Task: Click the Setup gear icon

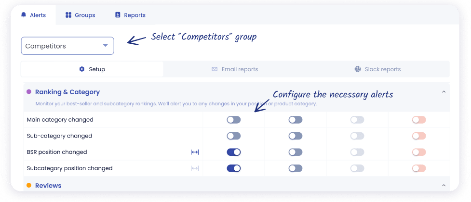Action: click(x=82, y=69)
